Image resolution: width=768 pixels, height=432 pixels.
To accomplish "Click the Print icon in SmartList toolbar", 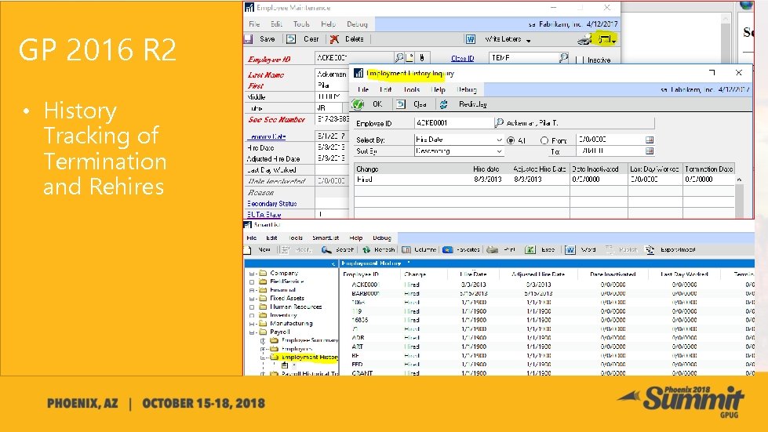I will 492,250.
